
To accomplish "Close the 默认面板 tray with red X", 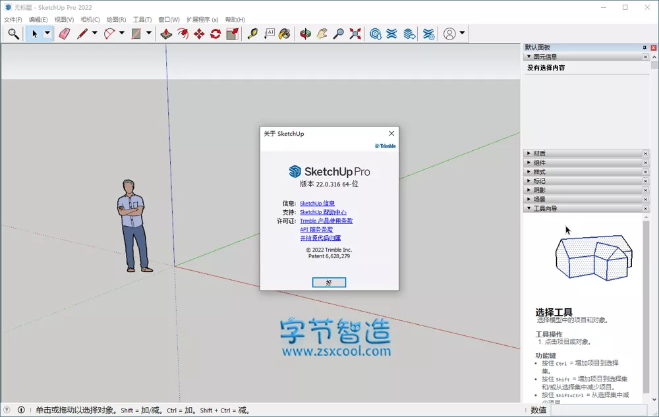I will click(654, 47).
